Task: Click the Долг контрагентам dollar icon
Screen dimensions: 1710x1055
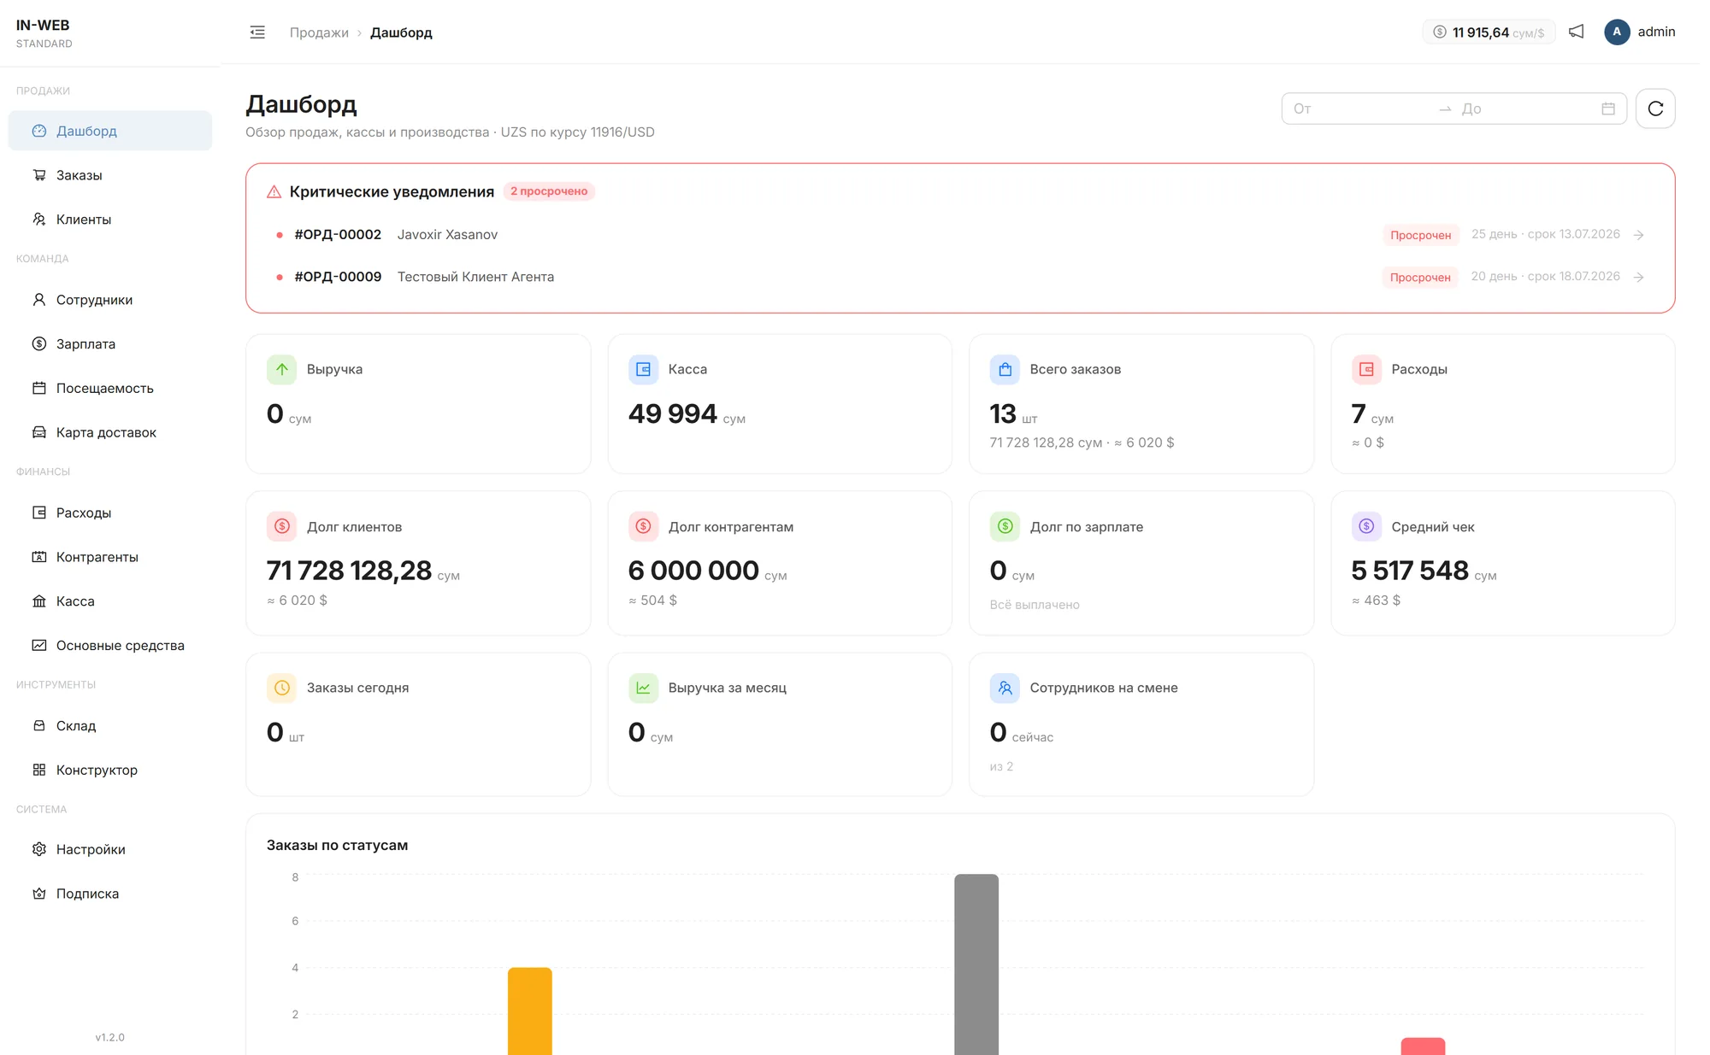Action: pos(644,526)
